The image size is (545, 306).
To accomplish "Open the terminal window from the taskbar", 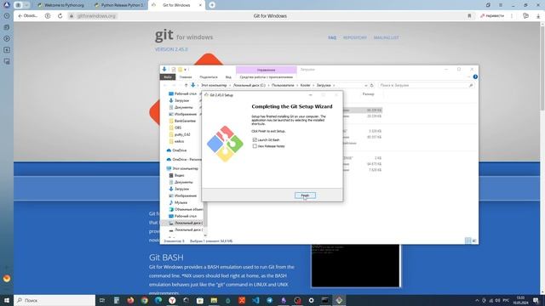I will [325, 300].
